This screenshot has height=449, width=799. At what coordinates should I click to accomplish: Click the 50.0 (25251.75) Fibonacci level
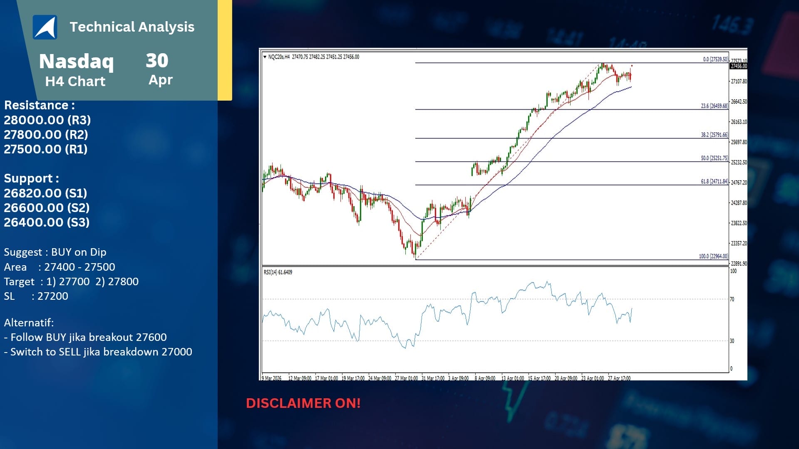point(715,158)
